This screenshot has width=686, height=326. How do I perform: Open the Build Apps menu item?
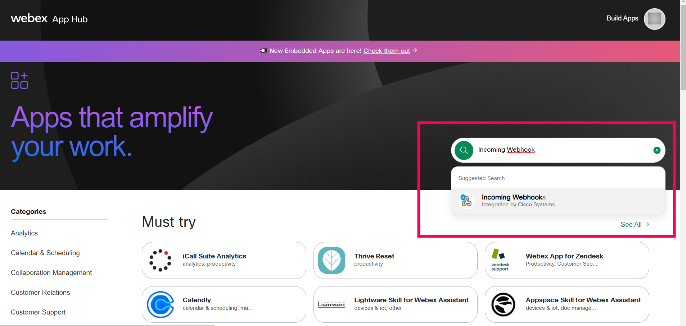click(x=622, y=18)
